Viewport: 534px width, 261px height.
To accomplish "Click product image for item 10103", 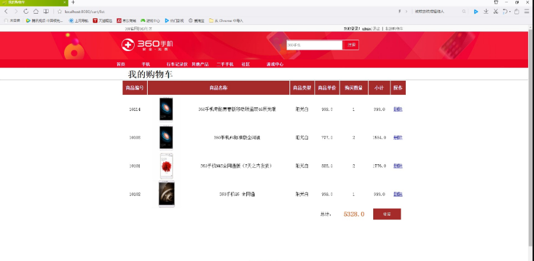I will tap(166, 137).
